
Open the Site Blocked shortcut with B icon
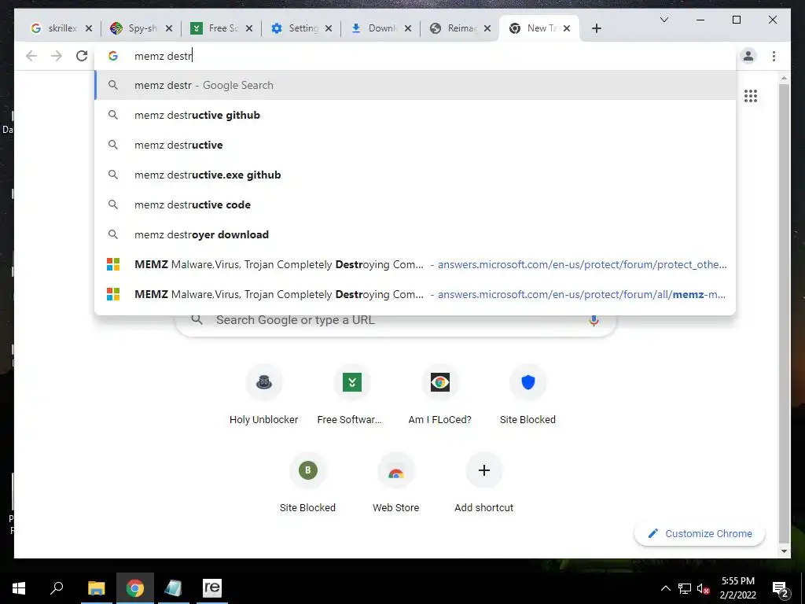point(307,483)
